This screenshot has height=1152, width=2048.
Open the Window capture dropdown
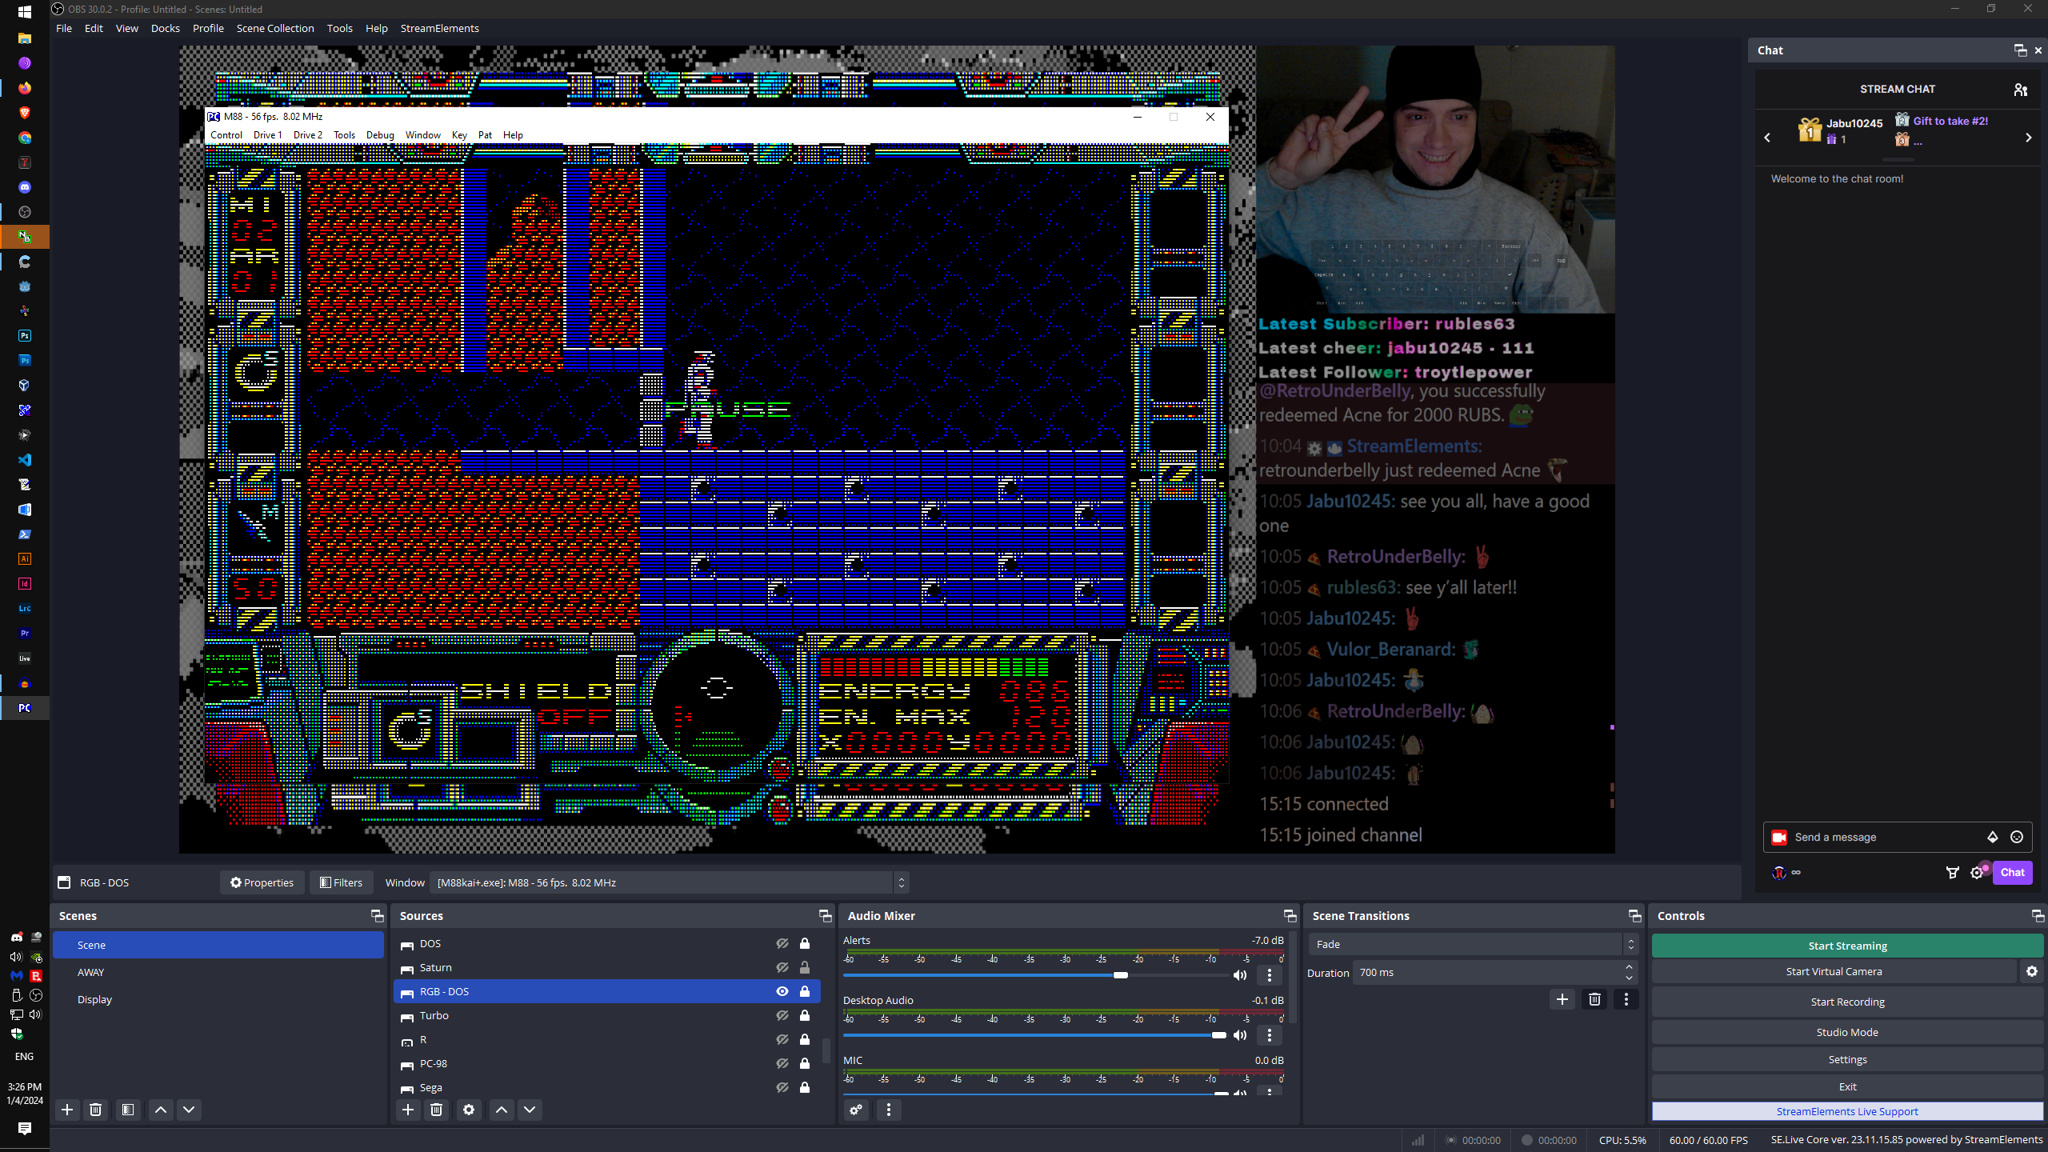pos(669,882)
